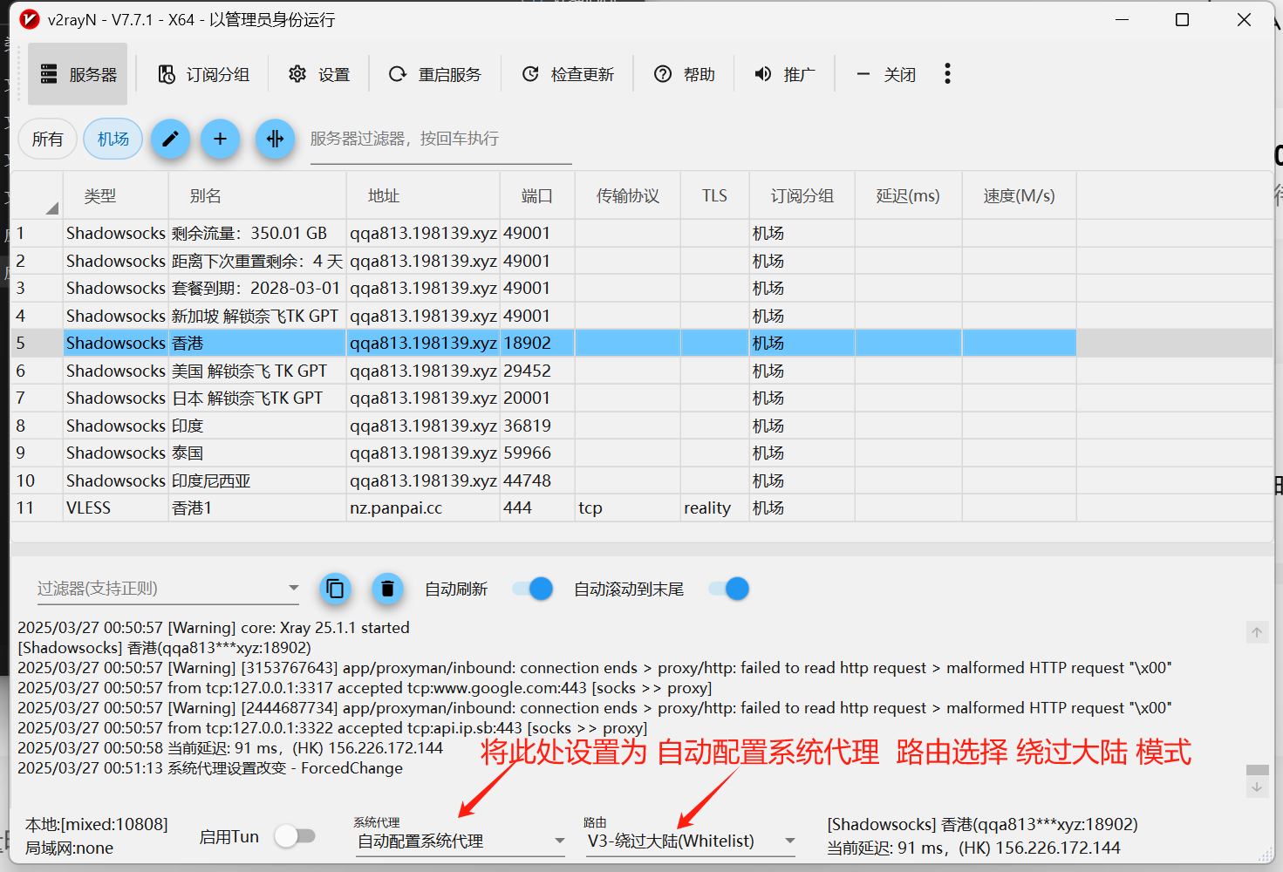
Task: Select the 印度尼西亚 server row
Action: coord(543,480)
